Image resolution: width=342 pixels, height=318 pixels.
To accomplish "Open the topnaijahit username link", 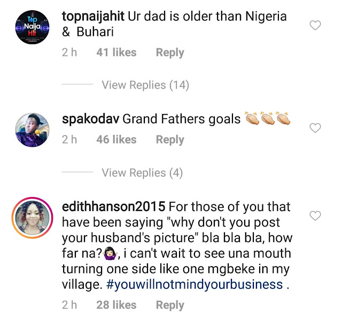I will (94, 16).
